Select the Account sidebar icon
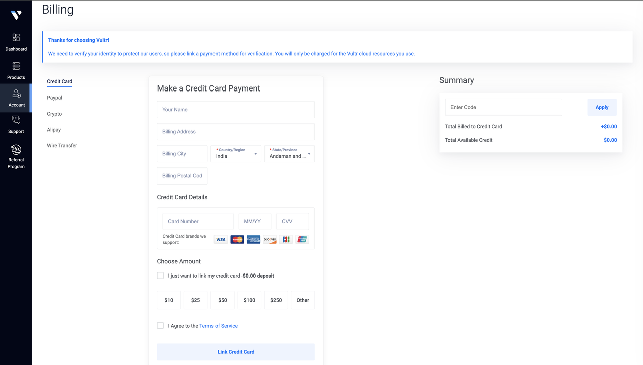This screenshot has width=643, height=365. [x=16, y=94]
